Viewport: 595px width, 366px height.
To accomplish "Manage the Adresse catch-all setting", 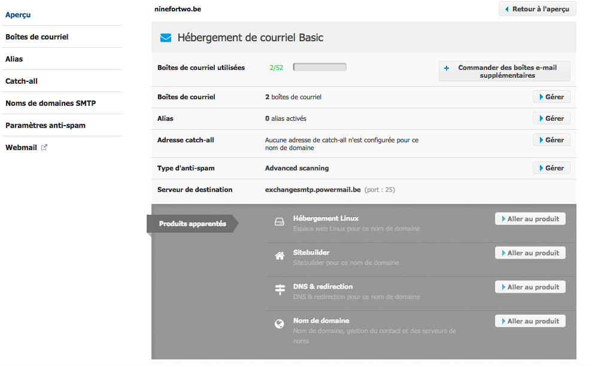I will click(x=551, y=140).
